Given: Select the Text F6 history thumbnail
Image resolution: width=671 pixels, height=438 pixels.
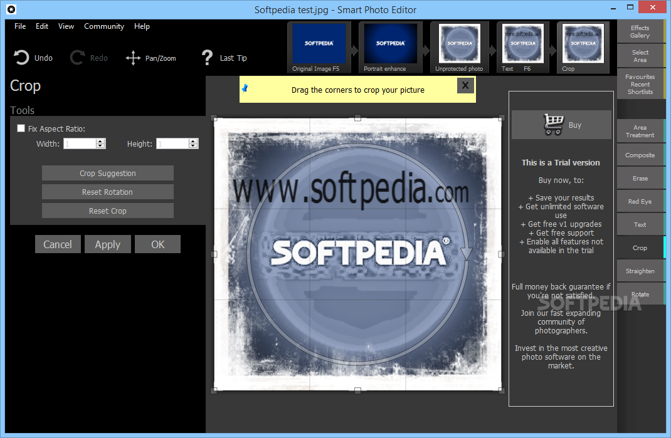Looking at the screenshot, I should [522, 48].
